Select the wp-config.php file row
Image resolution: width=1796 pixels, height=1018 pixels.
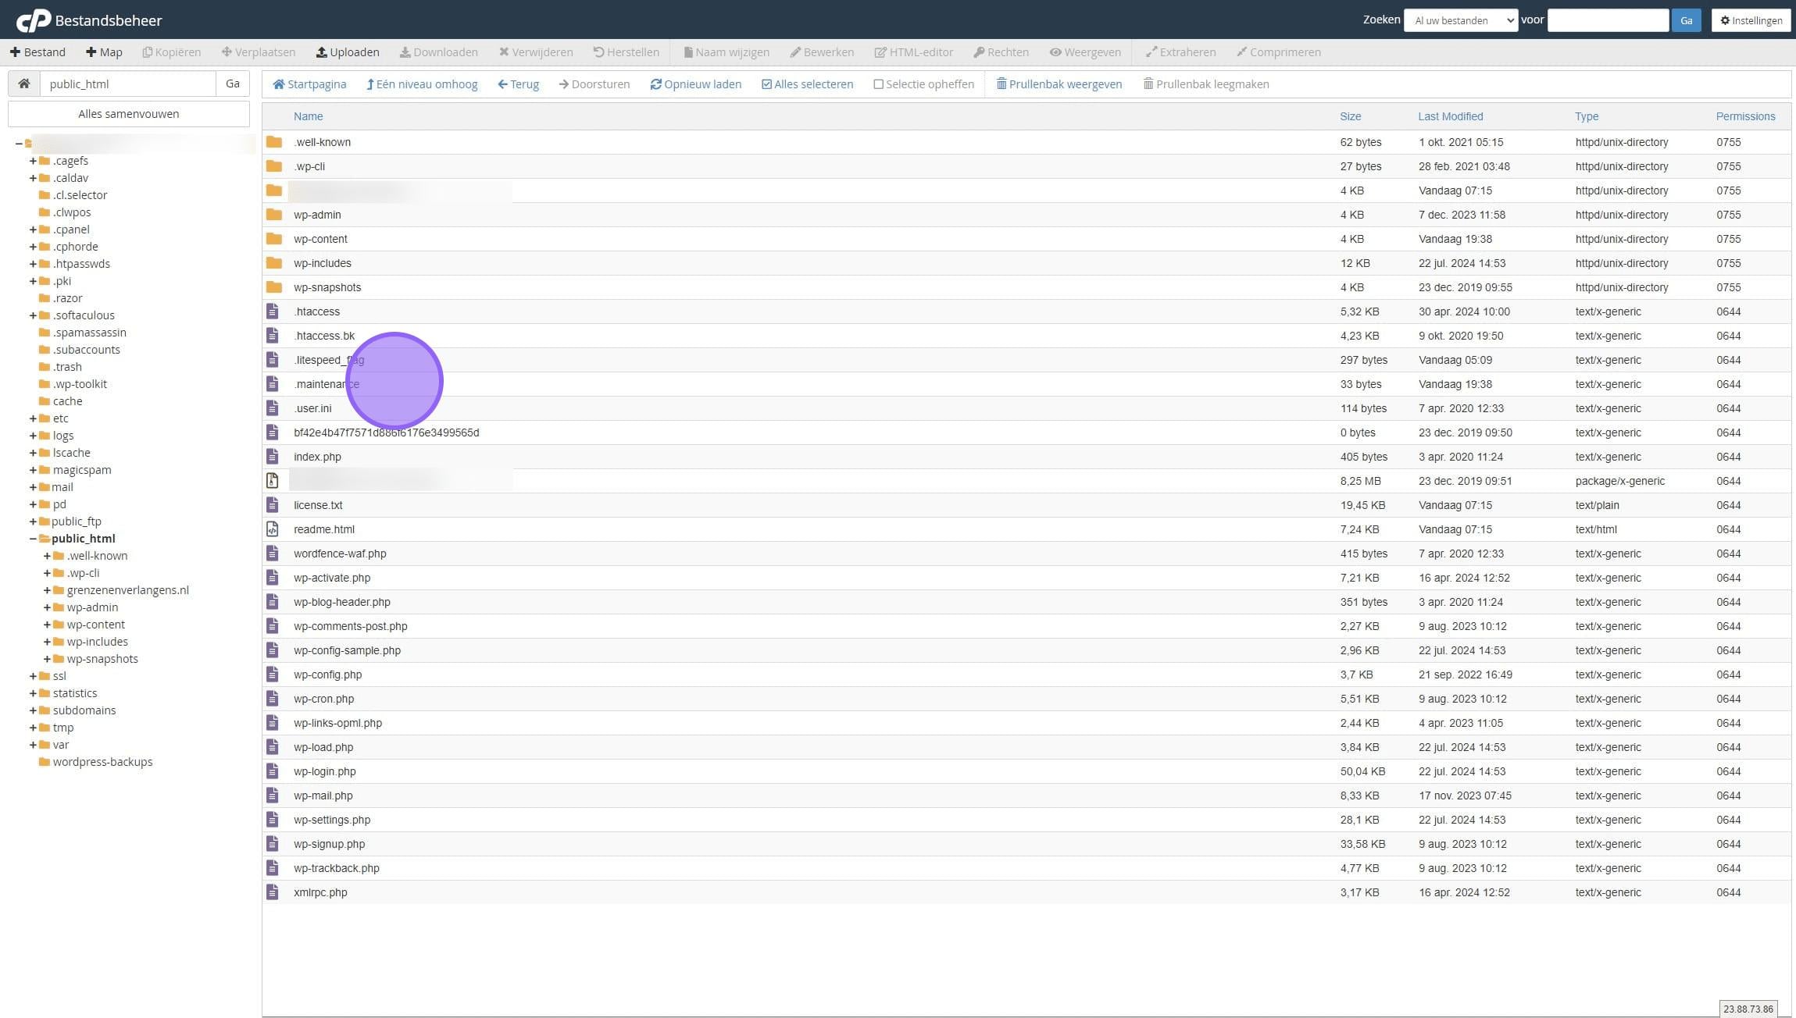coord(327,675)
